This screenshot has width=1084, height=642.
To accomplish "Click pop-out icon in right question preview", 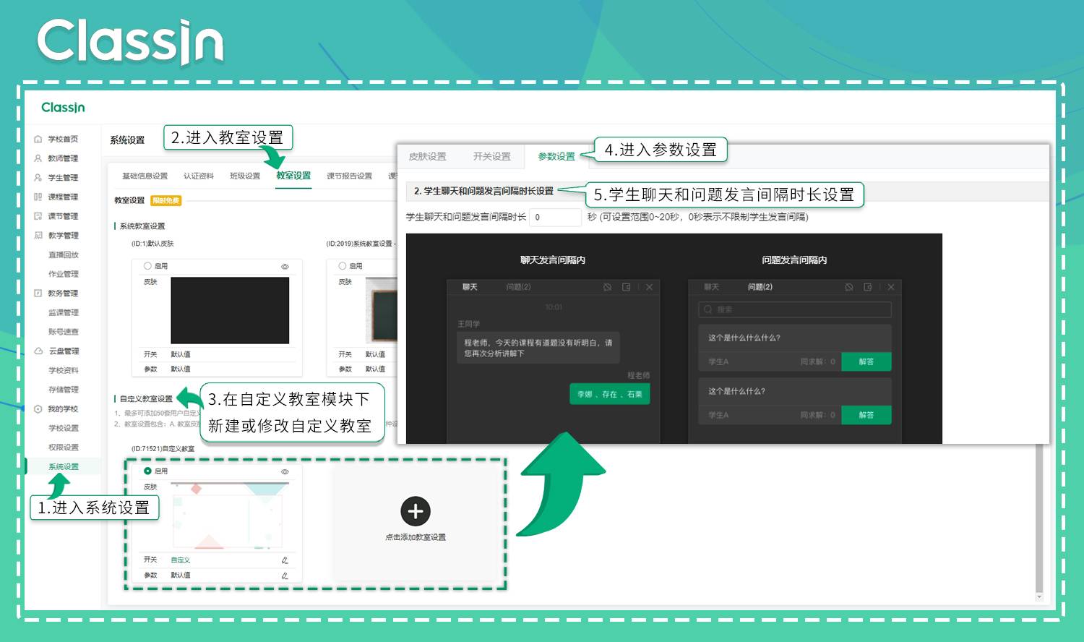I will click(x=868, y=287).
